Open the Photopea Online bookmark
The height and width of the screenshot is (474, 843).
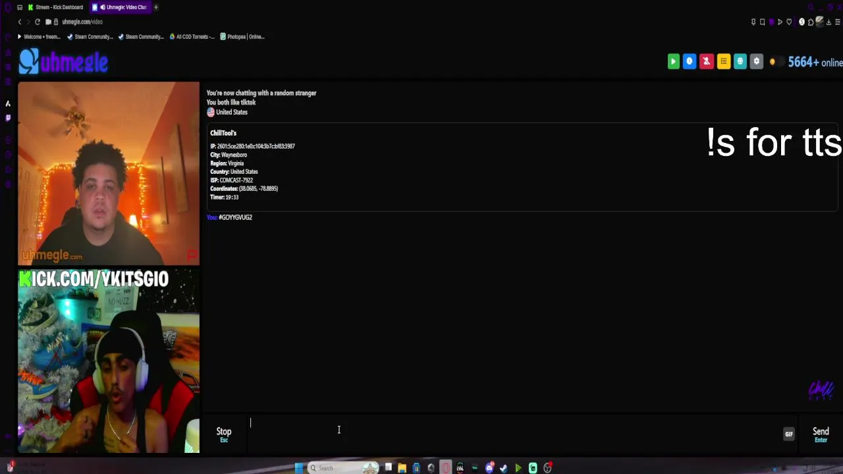pos(242,37)
